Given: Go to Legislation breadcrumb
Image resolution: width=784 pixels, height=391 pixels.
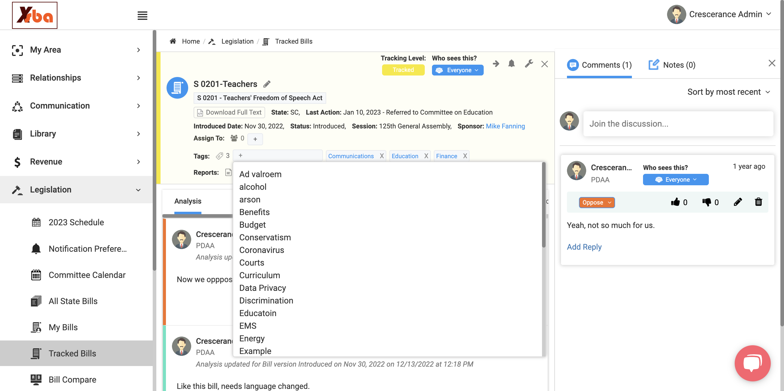Looking at the screenshot, I should pos(237,41).
